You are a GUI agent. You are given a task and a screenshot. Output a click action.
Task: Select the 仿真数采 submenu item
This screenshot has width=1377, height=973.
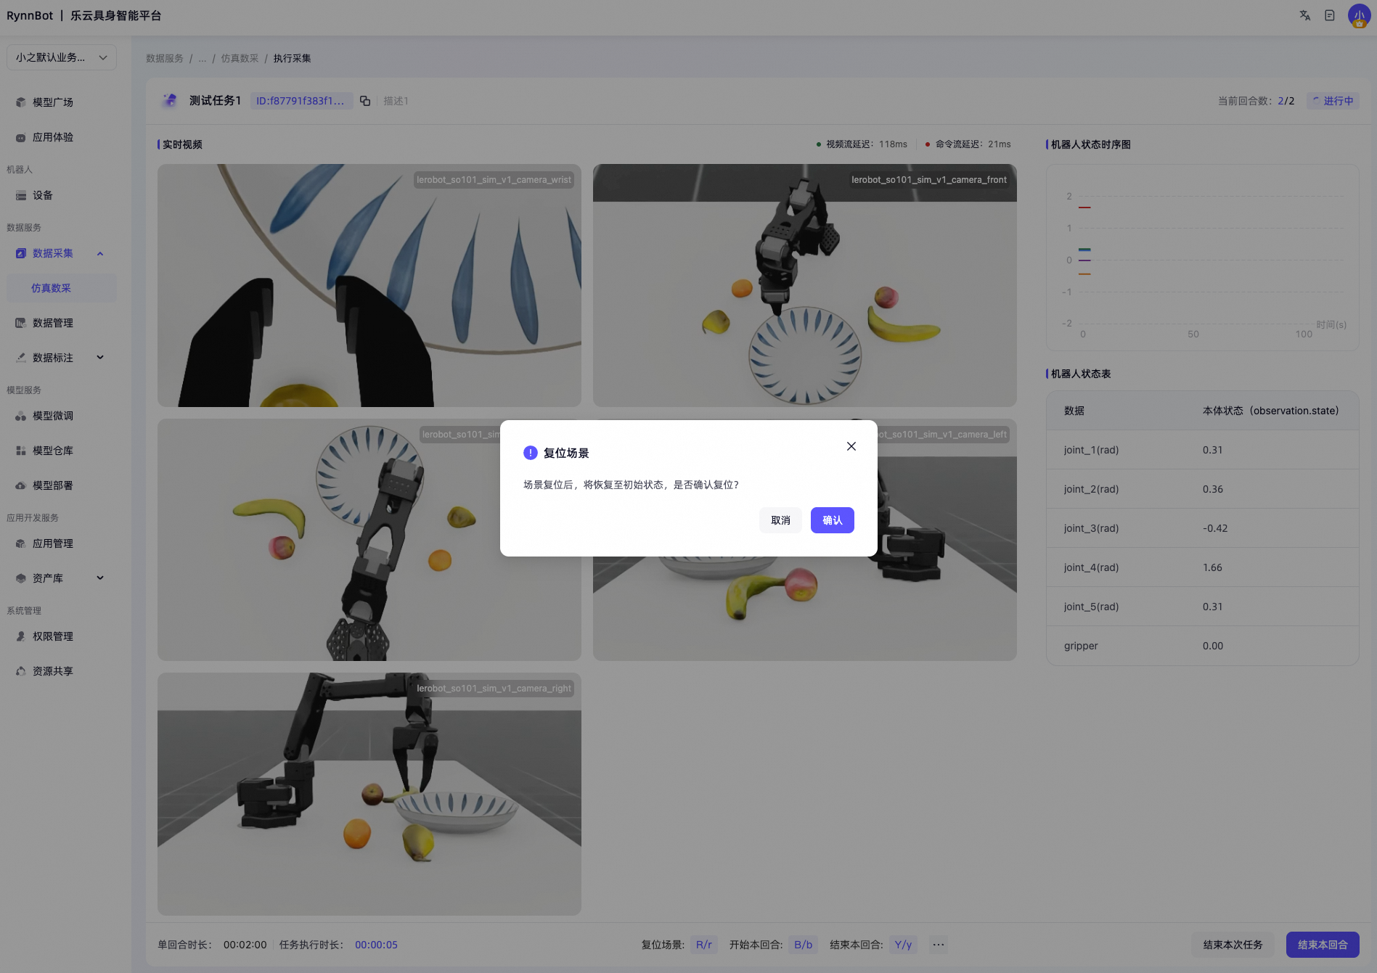62,288
